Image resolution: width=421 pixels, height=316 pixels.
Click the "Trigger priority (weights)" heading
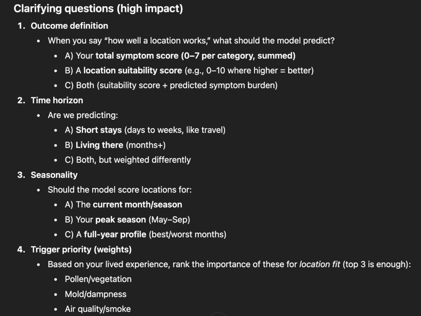click(x=81, y=249)
